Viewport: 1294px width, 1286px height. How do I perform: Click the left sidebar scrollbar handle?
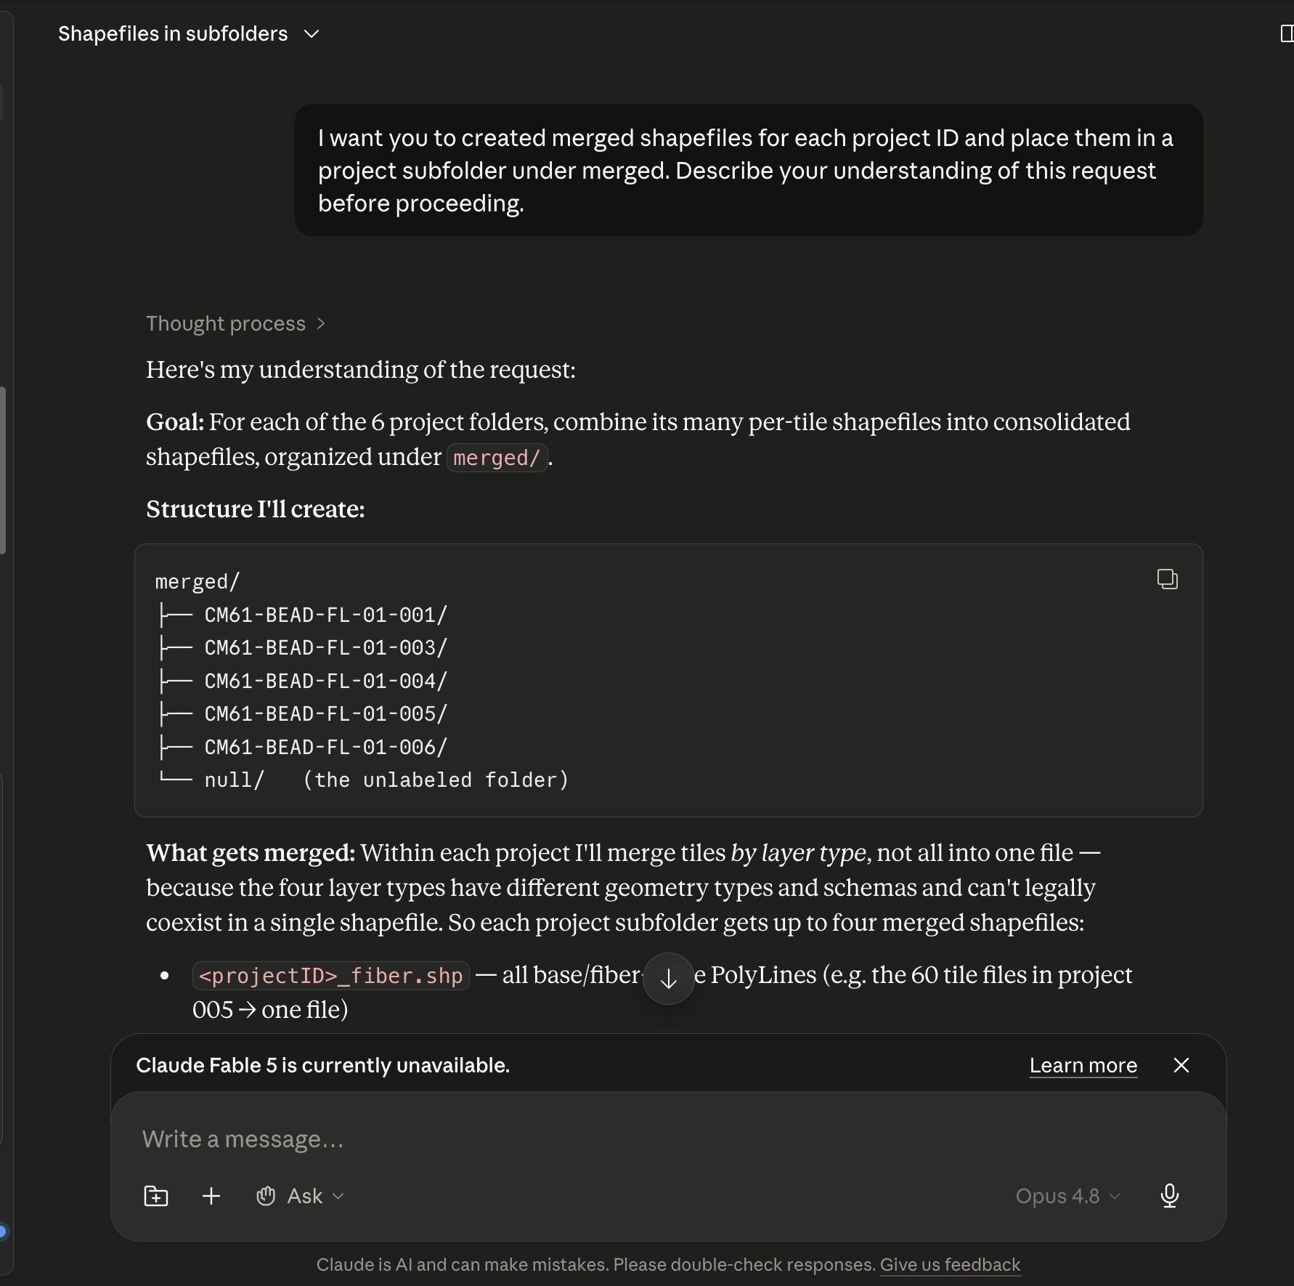click(3, 471)
